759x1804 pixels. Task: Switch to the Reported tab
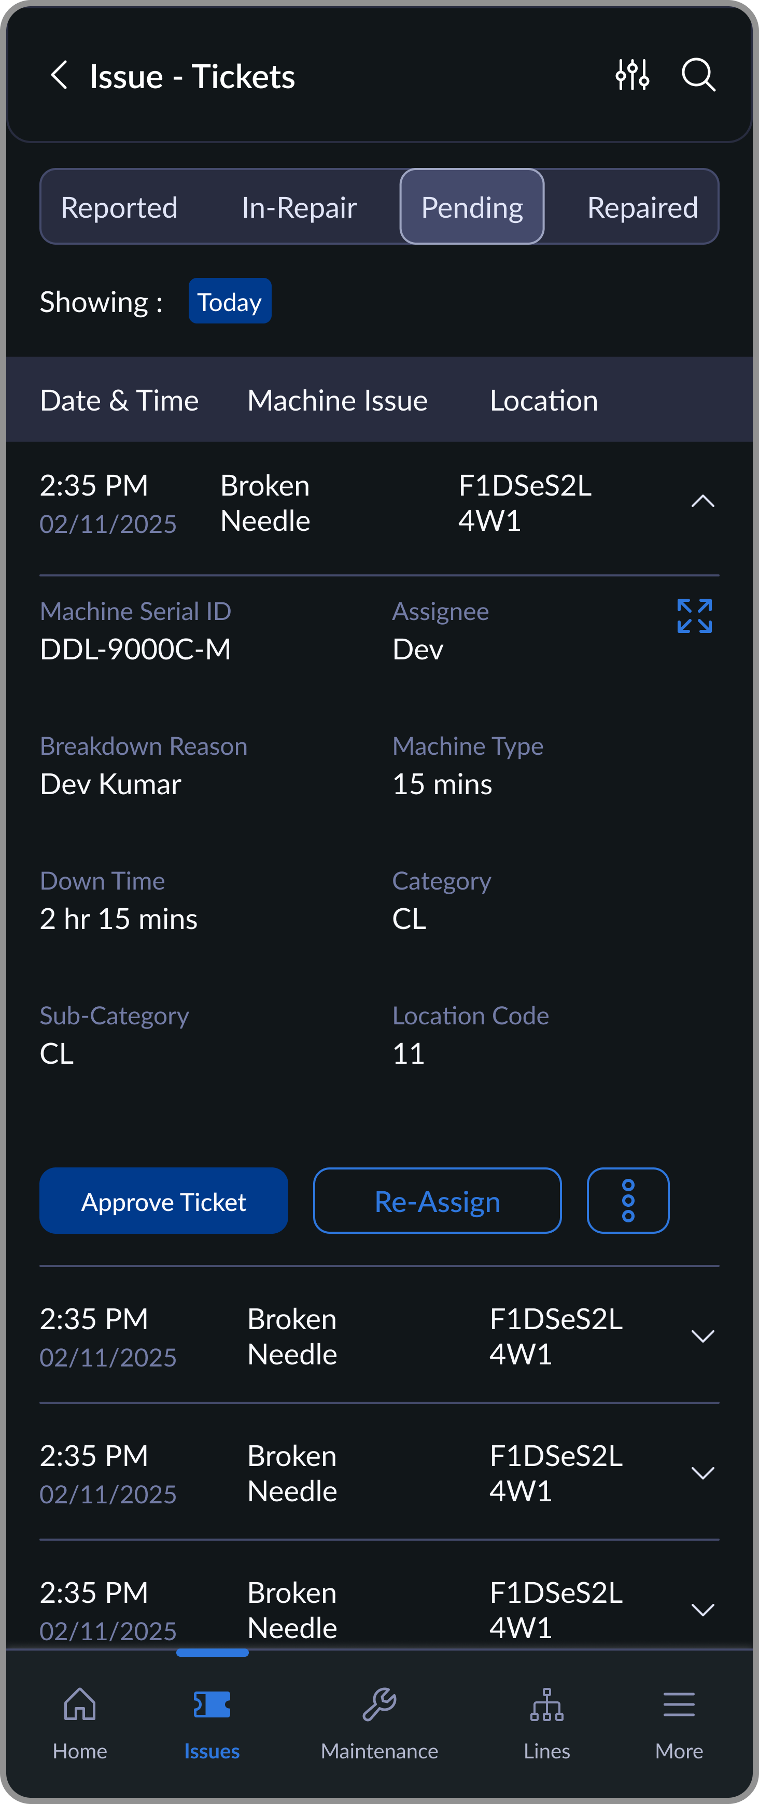coord(119,207)
